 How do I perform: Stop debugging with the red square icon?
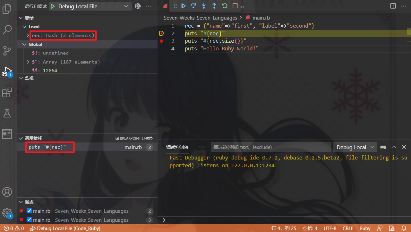tap(235, 6)
